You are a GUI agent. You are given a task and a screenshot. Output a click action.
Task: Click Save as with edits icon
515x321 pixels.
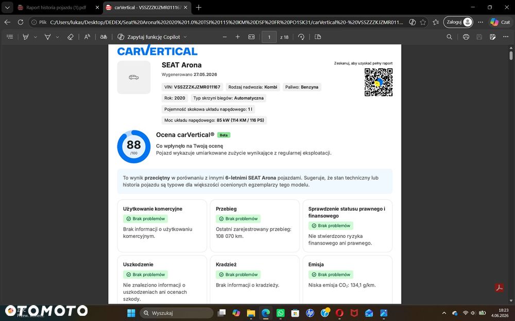point(493,37)
